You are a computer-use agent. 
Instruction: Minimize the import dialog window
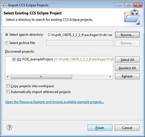120,5
